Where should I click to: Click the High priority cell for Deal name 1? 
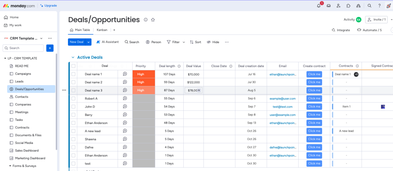[144, 74]
